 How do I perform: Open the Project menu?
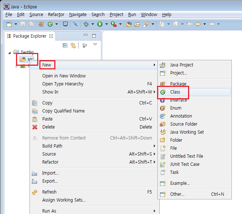(x=116, y=15)
